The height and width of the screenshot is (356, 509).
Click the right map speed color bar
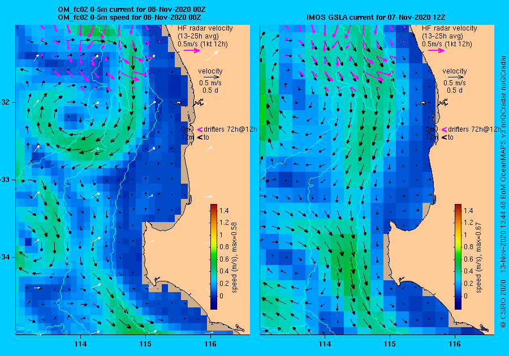point(458,257)
